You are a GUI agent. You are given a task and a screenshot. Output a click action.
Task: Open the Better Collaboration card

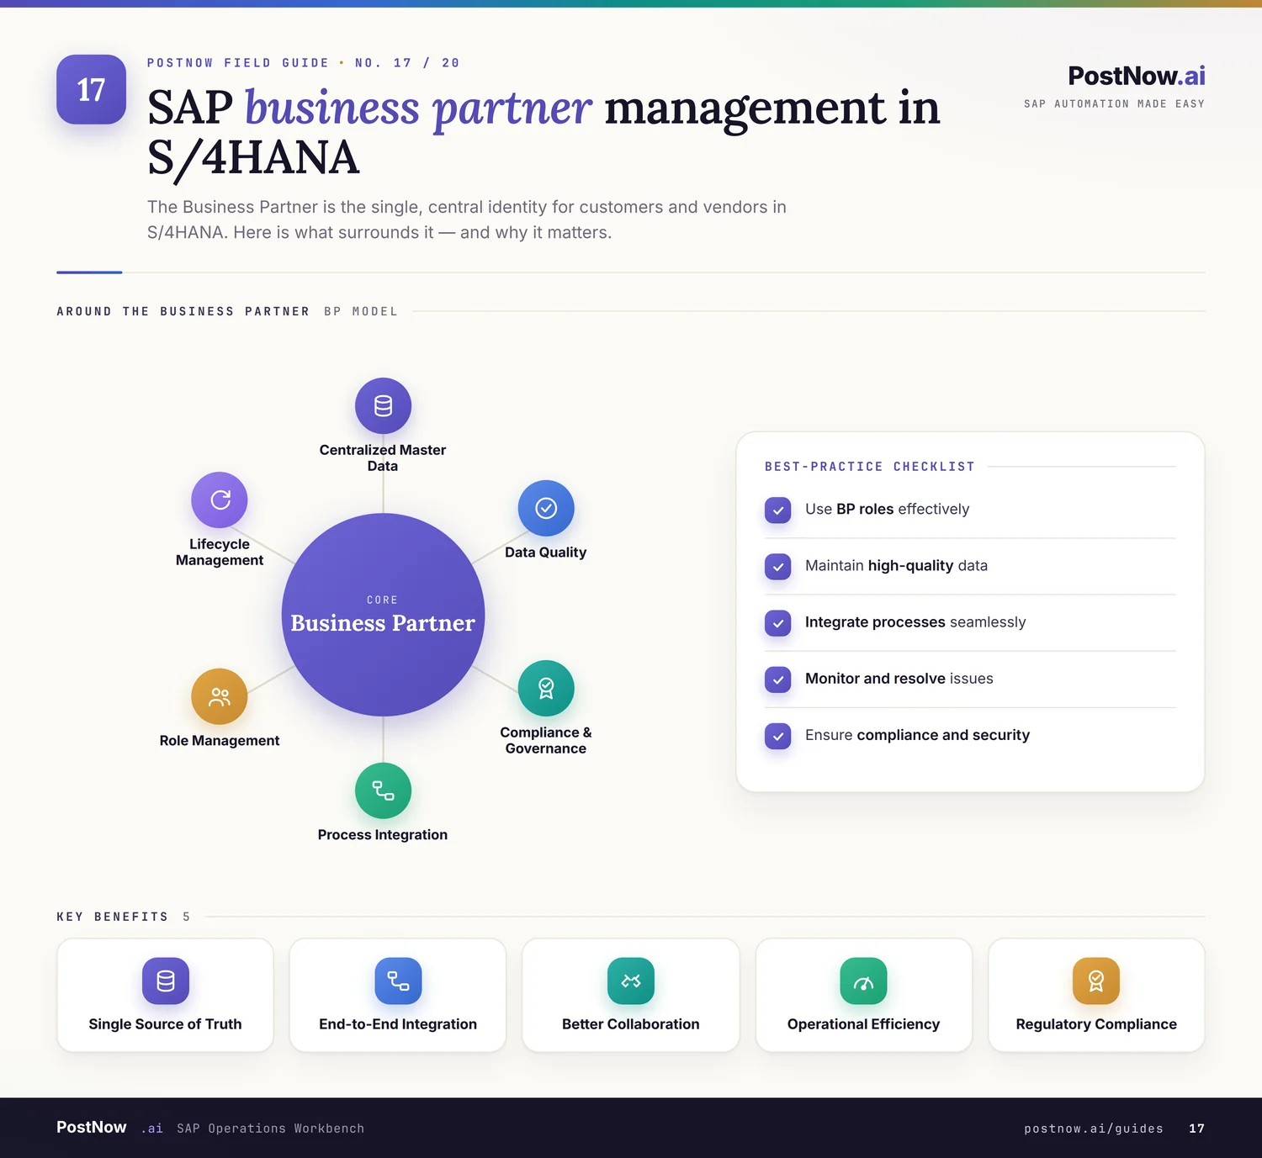[631, 995]
